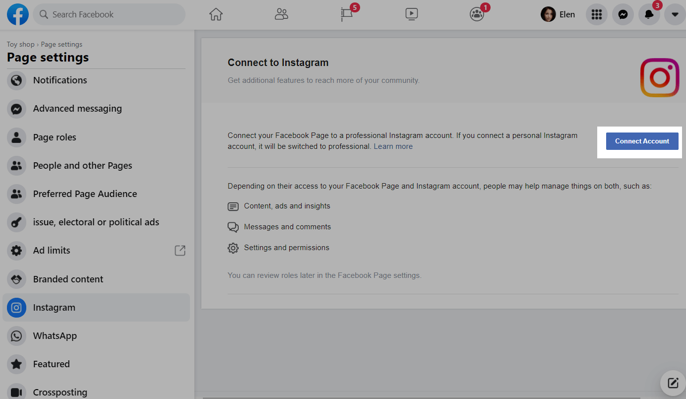Viewport: 686px width, 399px height.
Task: Click the Content, ads and insights icon
Action: coord(233,206)
